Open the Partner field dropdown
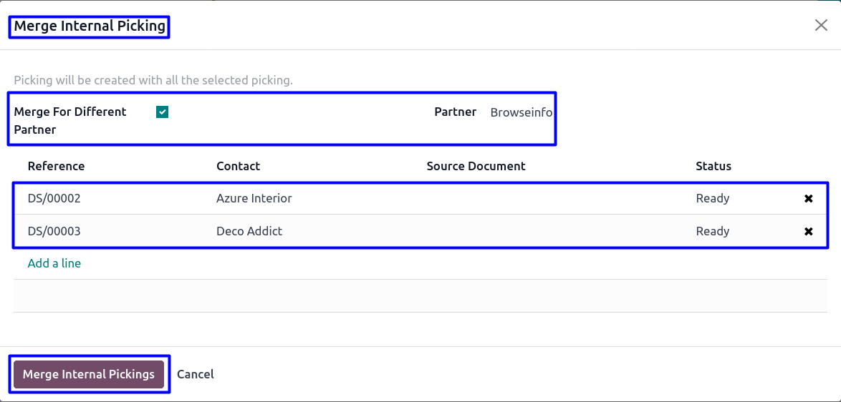This screenshot has height=402, width=841. [521, 112]
